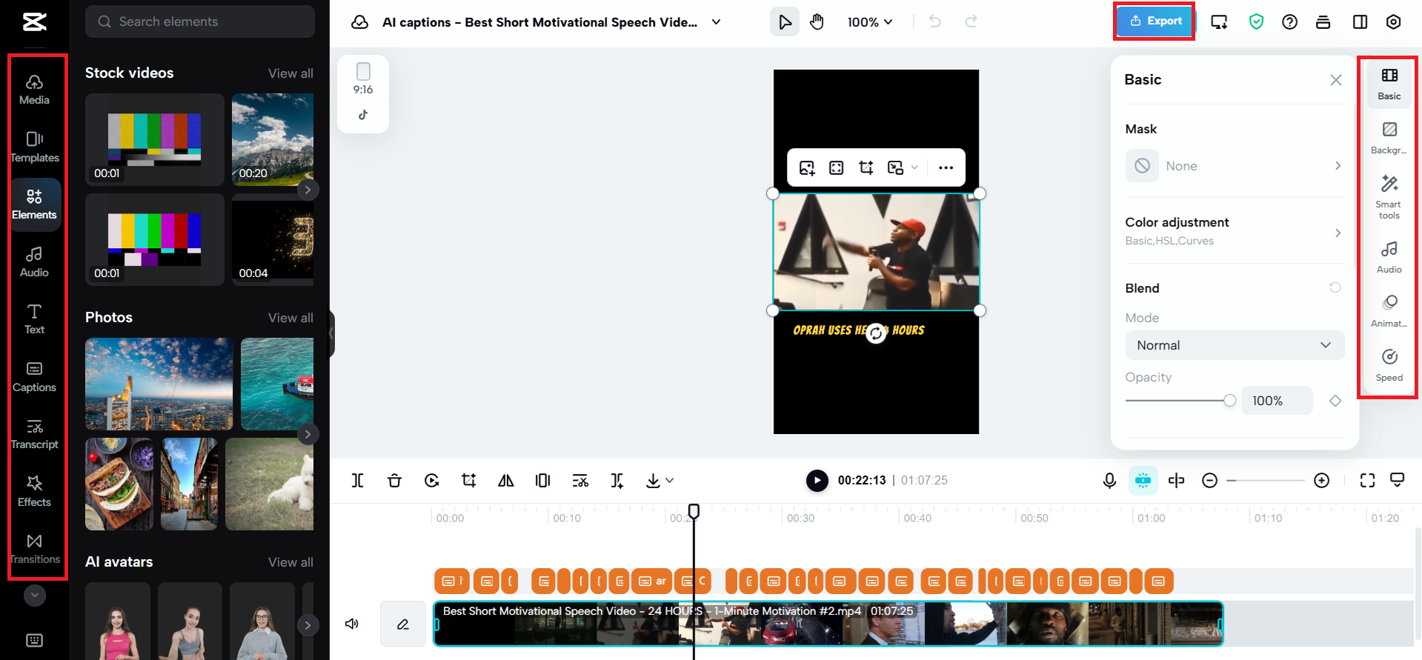The width and height of the screenshot is (1422, 660).
Task: Select the pointer select tool
Action: [x=785, y=21]
